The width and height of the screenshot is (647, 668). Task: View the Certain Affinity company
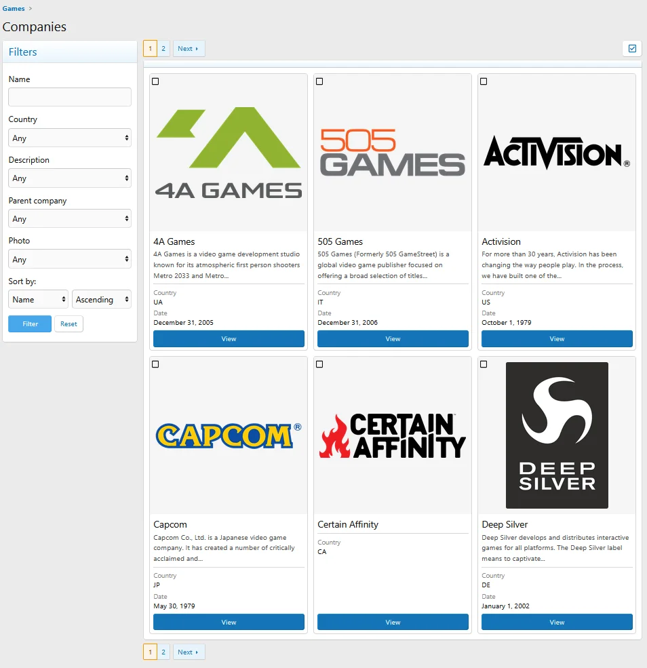393,622
